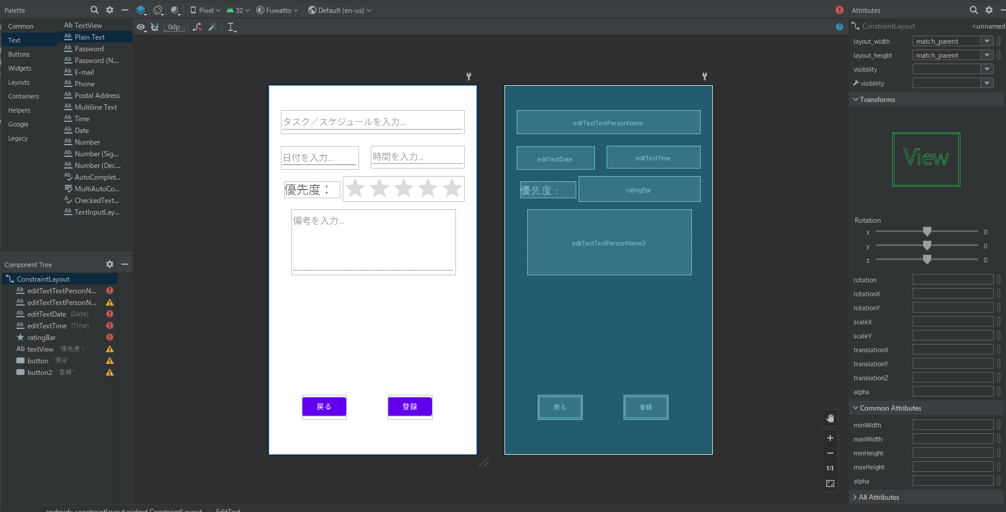This screenshot has width=1006, height=512.
Task: Select editTextDate in Component Tree
Action: click(59, 314)
